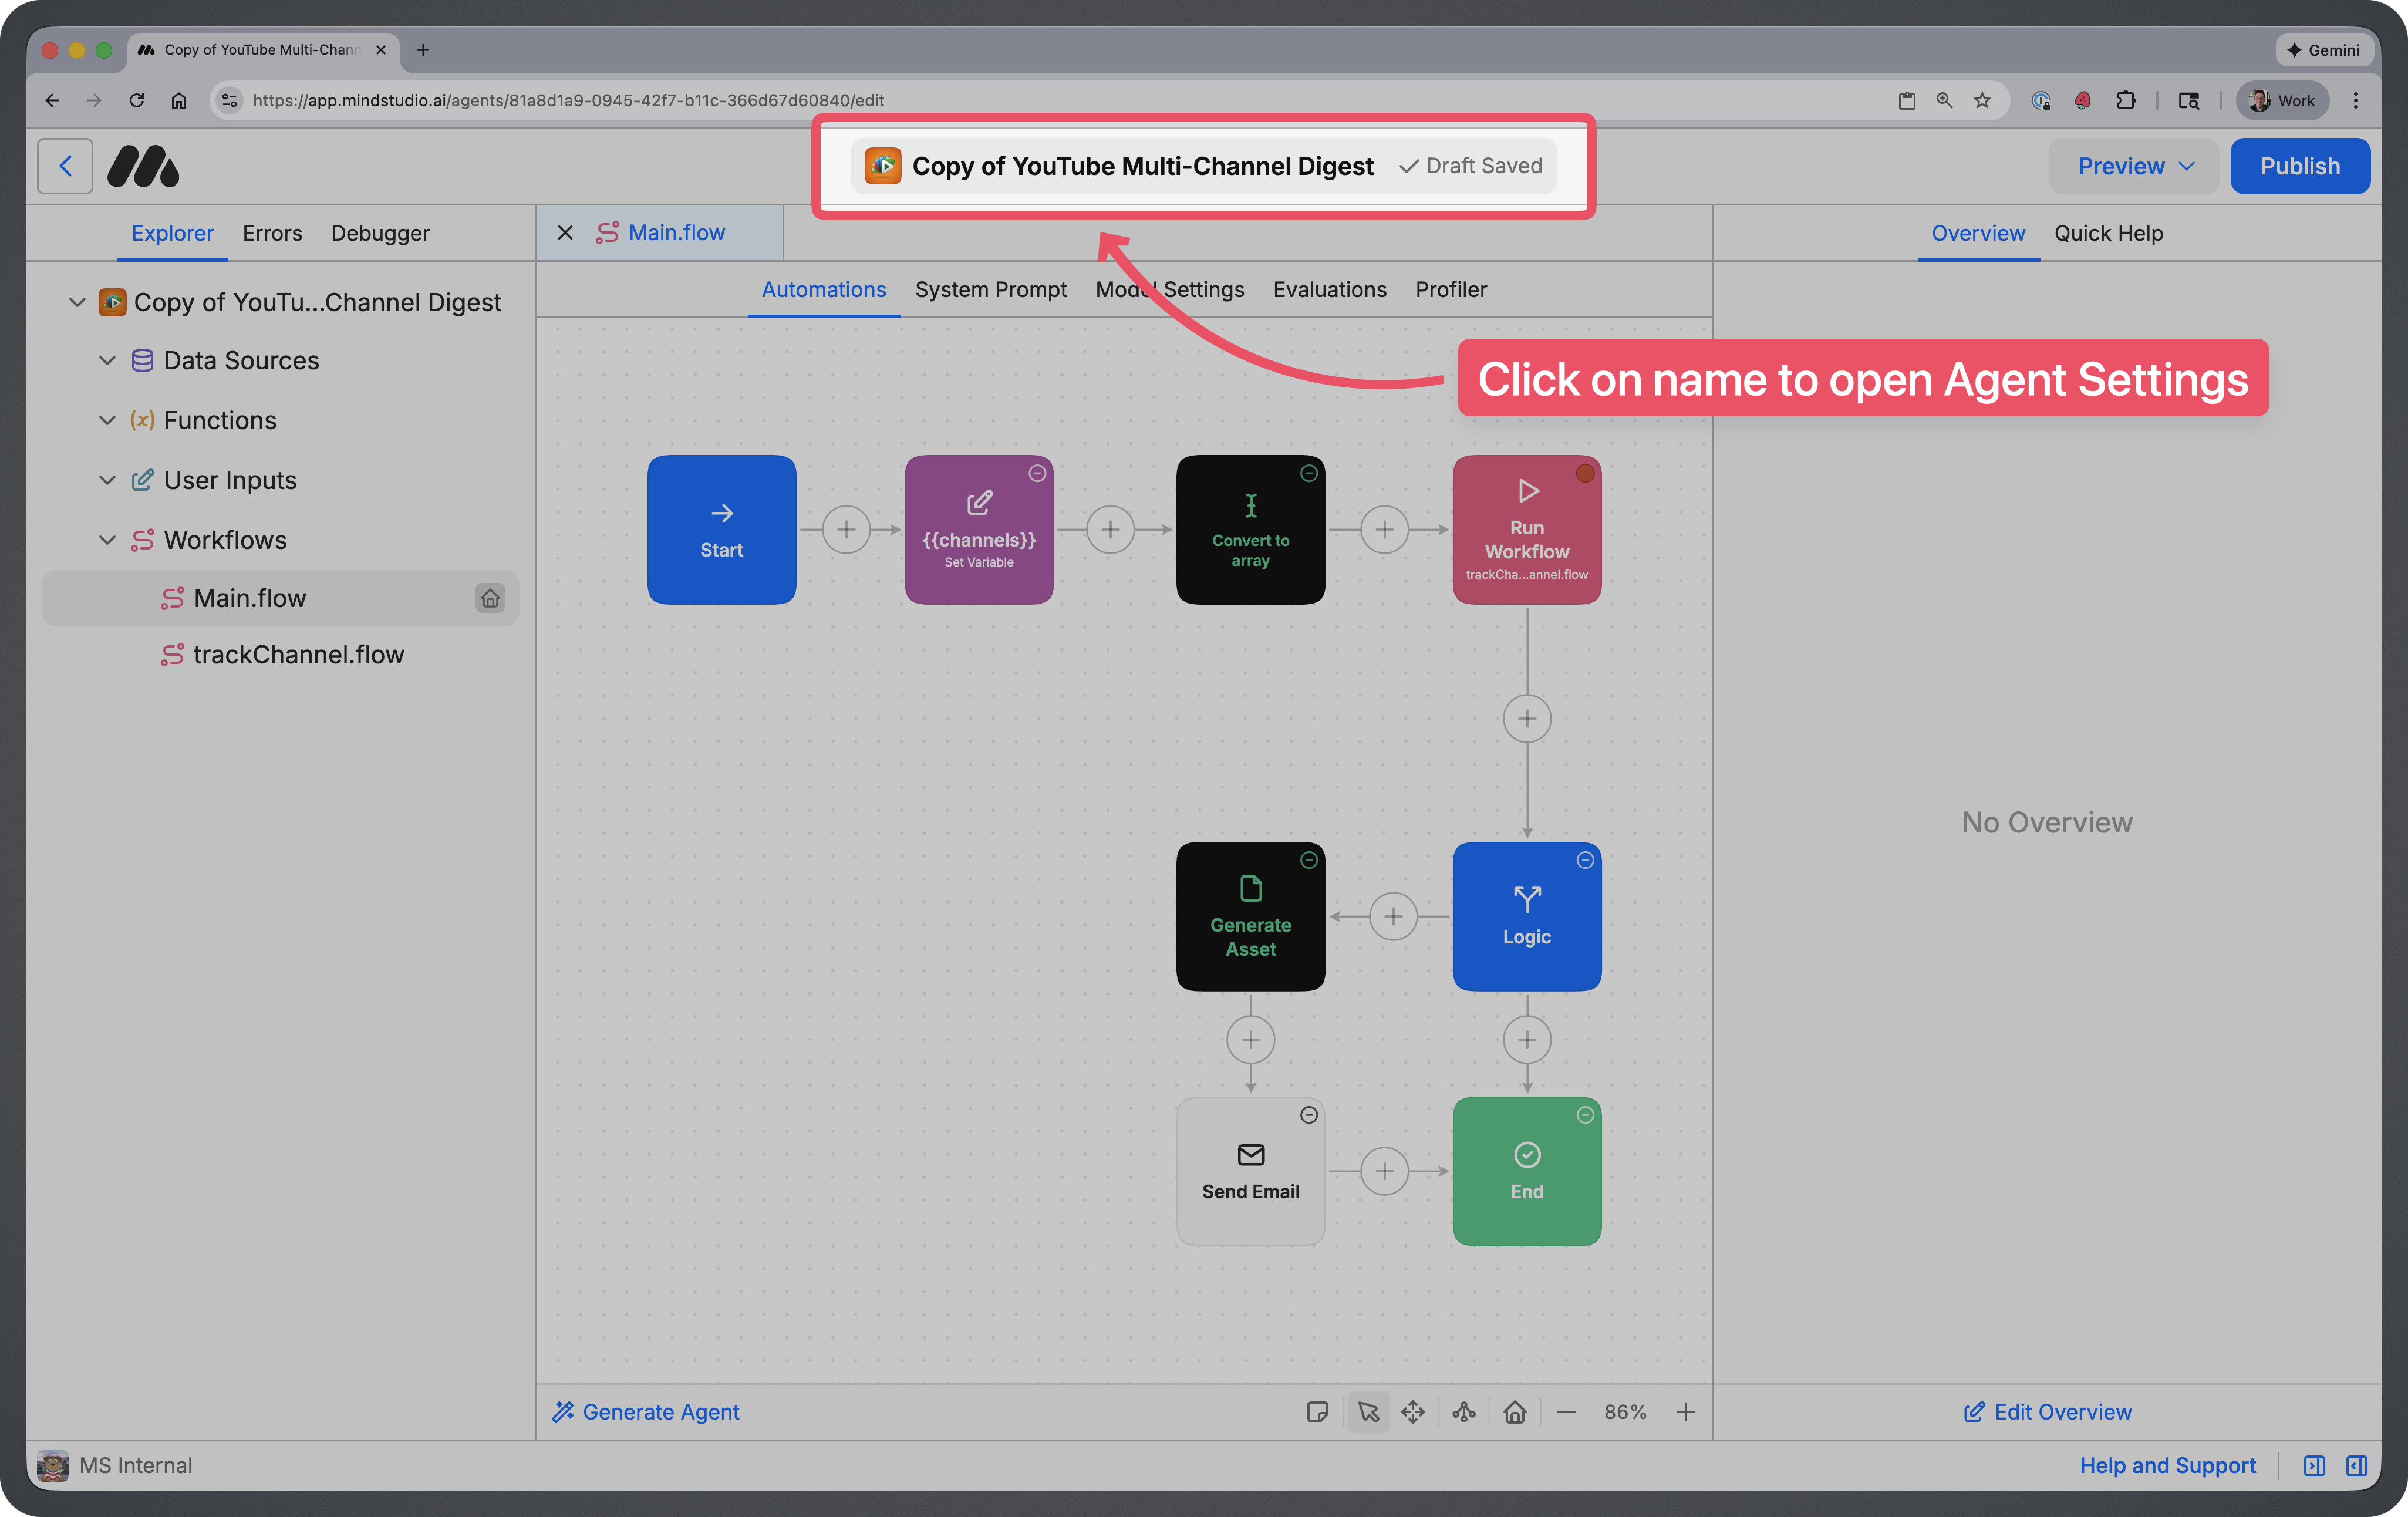Image resolution: width=2408 pixels, height=1517 pixels.
Task: Disable the Run Workflow node via its minus toggle
Action: tap(1586, 474)
